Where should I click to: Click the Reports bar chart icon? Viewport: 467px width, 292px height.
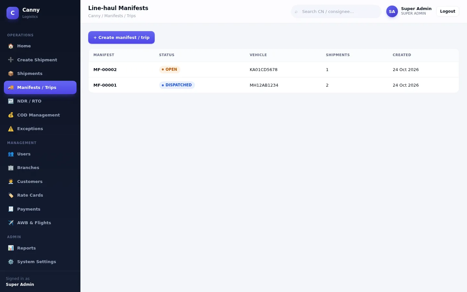(x=11, y=248)
